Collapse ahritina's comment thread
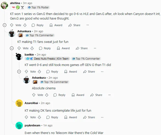 (x=5, y=25)
